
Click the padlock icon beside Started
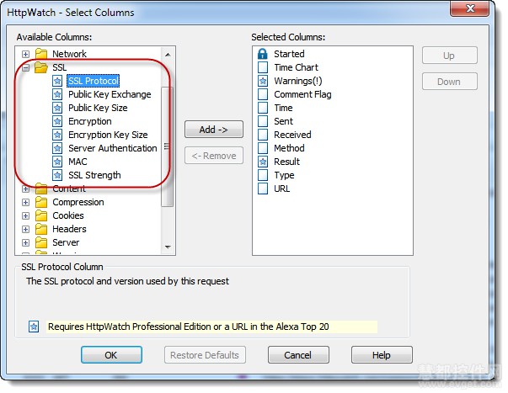[262, 54]
